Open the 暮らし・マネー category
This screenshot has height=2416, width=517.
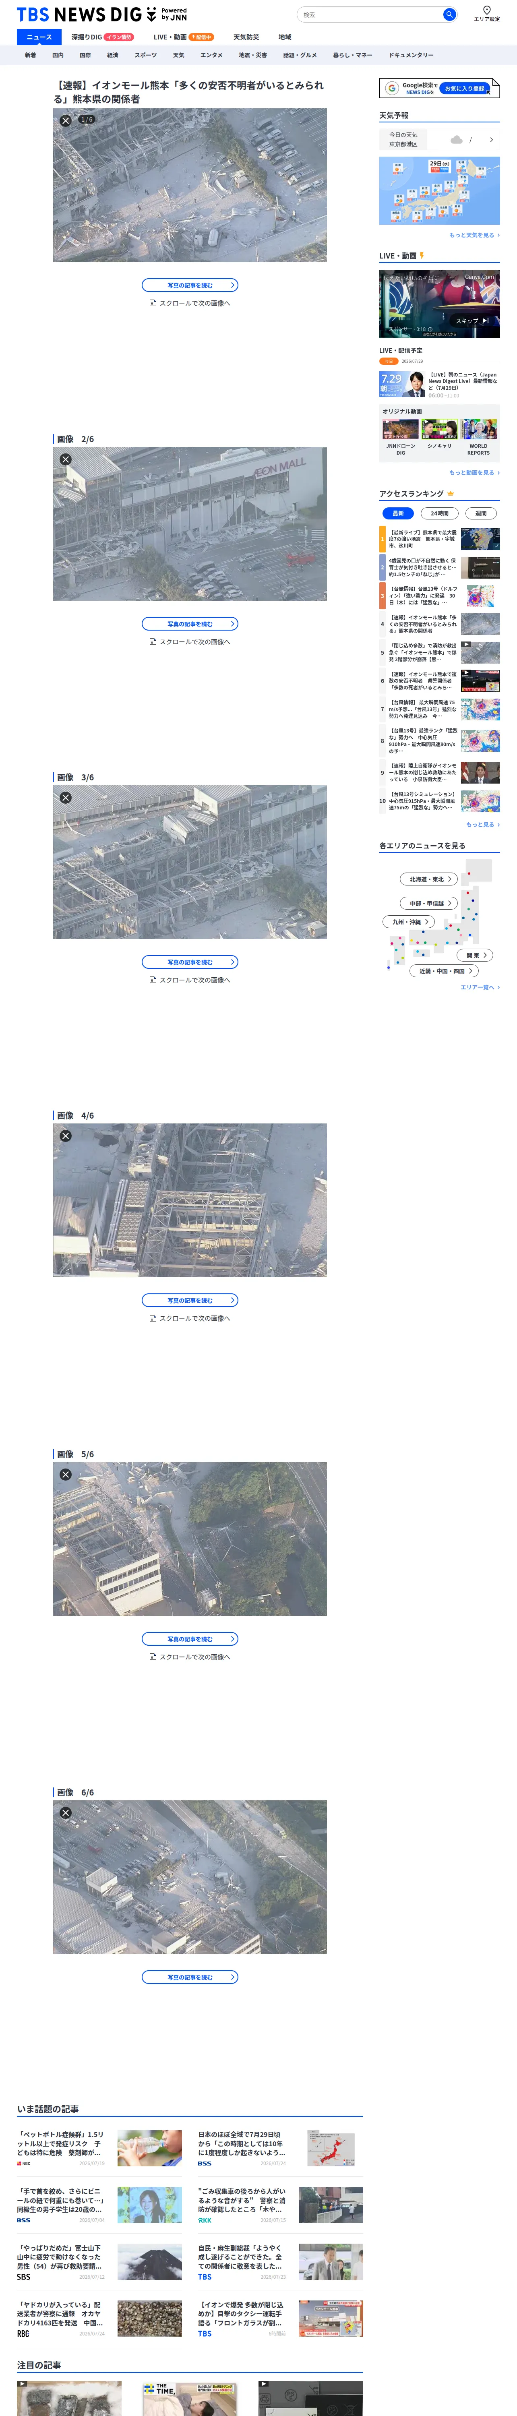tap(353, 55)
